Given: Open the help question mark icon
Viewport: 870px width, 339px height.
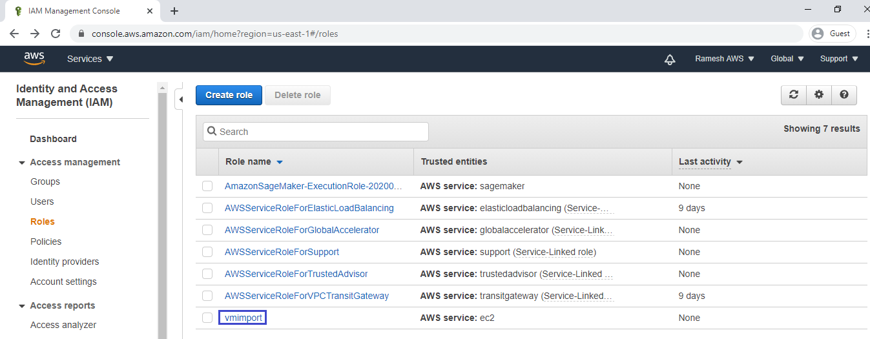Looking at the screenshot, I should point(844,95).
